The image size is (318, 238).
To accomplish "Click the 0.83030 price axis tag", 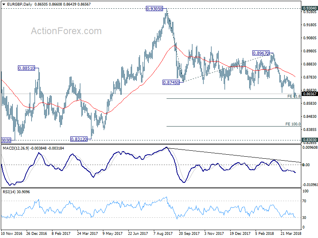I will pyautogui.click(x=310, y=140).
